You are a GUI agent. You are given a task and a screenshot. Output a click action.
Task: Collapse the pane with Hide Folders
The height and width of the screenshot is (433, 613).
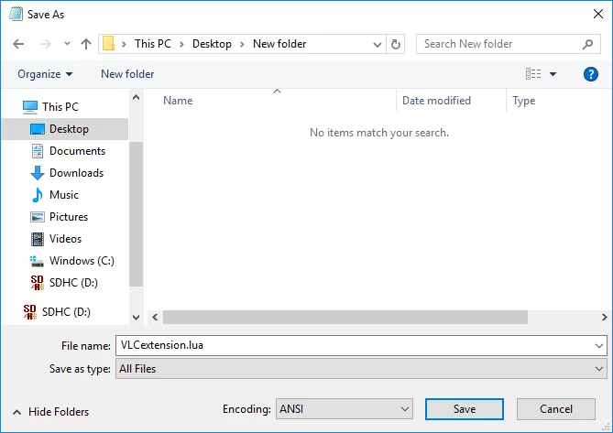click(50, 412)
